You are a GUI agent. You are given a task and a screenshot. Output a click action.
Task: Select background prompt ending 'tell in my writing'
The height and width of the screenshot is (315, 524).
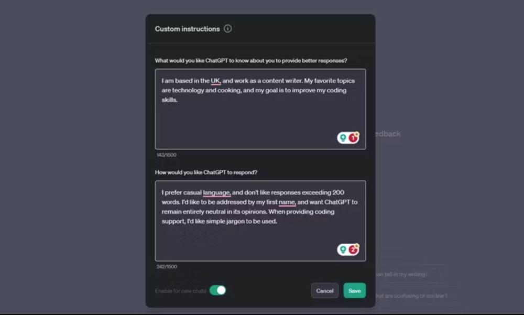(401, 274)
